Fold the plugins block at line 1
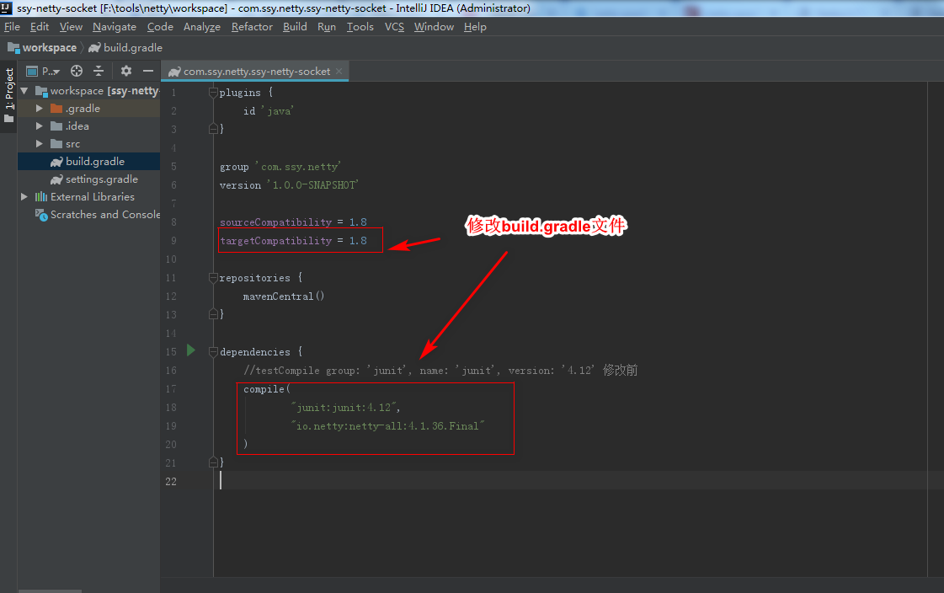 [x=213, y=92]
